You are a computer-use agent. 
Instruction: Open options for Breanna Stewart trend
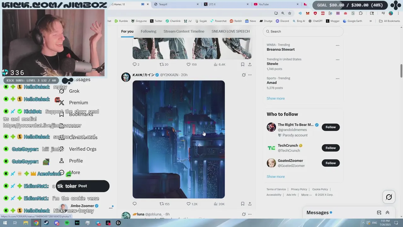pos(338,45)
